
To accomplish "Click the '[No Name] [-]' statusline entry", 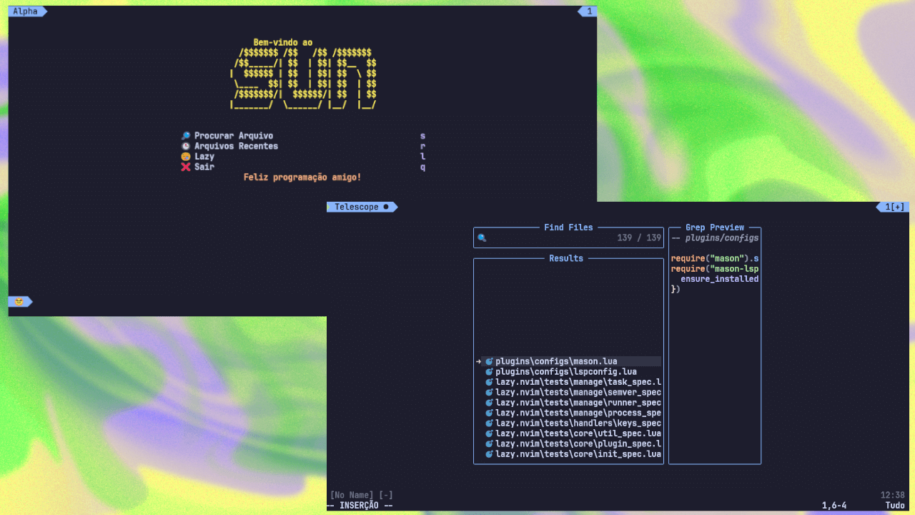I will [x=362, y=495].
